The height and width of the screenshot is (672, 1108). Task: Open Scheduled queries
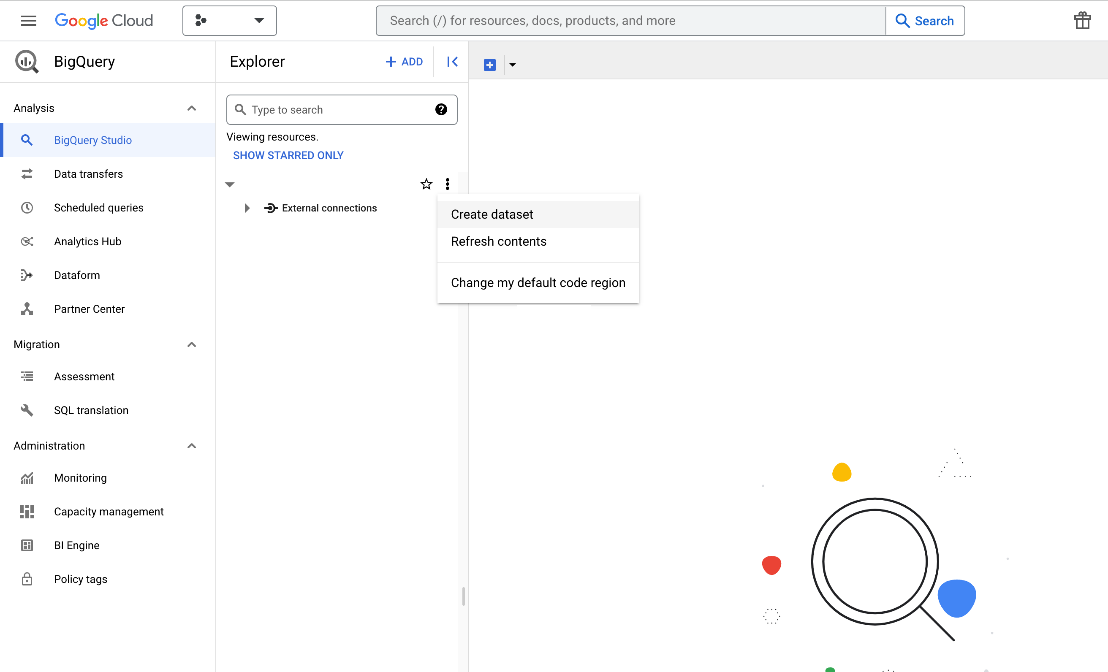coord(98,207)
